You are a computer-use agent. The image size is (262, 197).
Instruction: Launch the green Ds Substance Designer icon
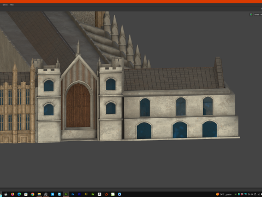coord(93,194)
